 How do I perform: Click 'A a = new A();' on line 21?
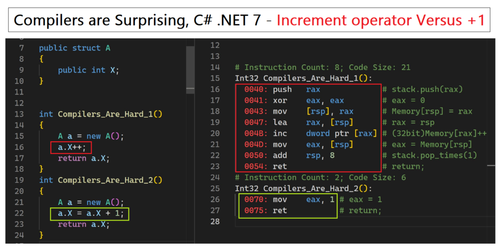pyautogui.click(x=91, y=202)
